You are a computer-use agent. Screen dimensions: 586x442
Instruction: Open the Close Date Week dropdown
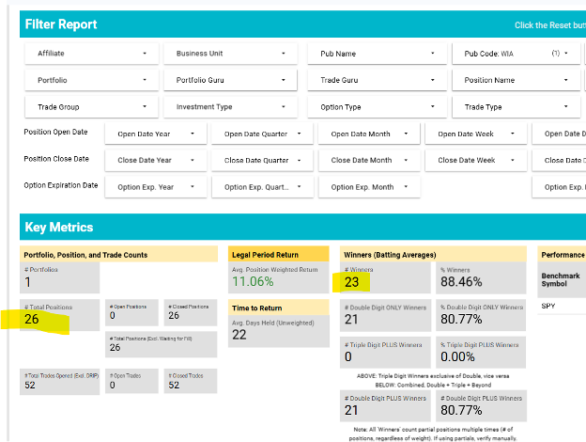tap(475, 161)
